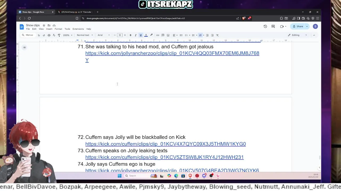The height and width of the screenshot is (191, 341).
Task: Open Arial font family dropdown
Action: tap(104, 35)
